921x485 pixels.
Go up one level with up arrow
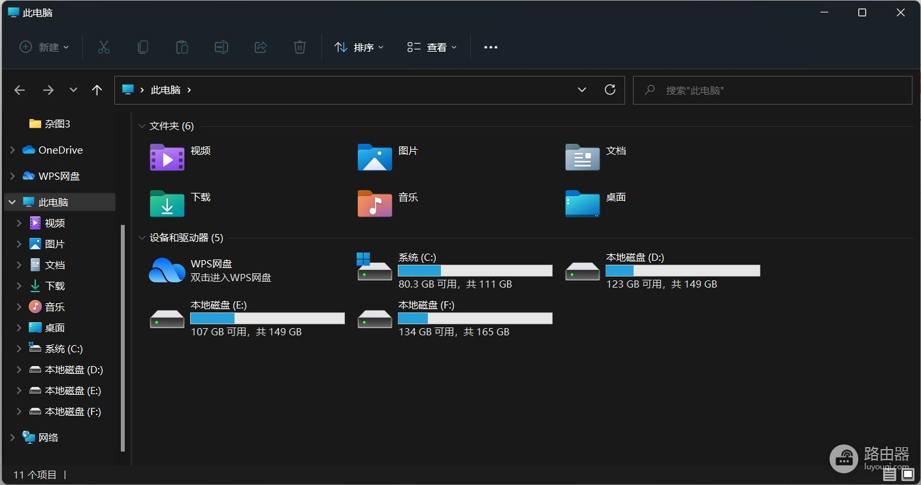pos(97,90)
